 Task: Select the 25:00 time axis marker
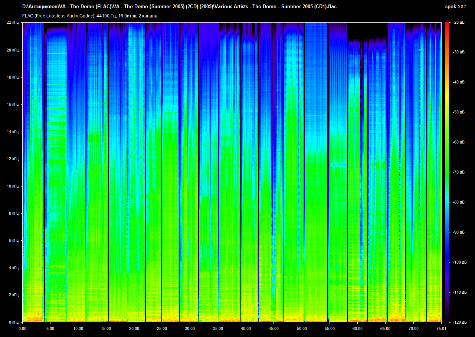tap(162, 328)
